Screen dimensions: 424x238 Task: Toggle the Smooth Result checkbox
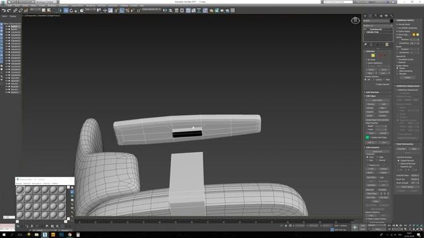397,24
